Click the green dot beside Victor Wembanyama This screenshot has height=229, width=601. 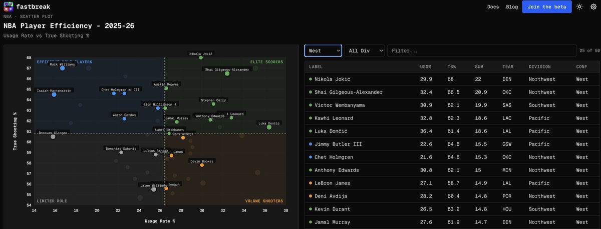pos(311,105)
